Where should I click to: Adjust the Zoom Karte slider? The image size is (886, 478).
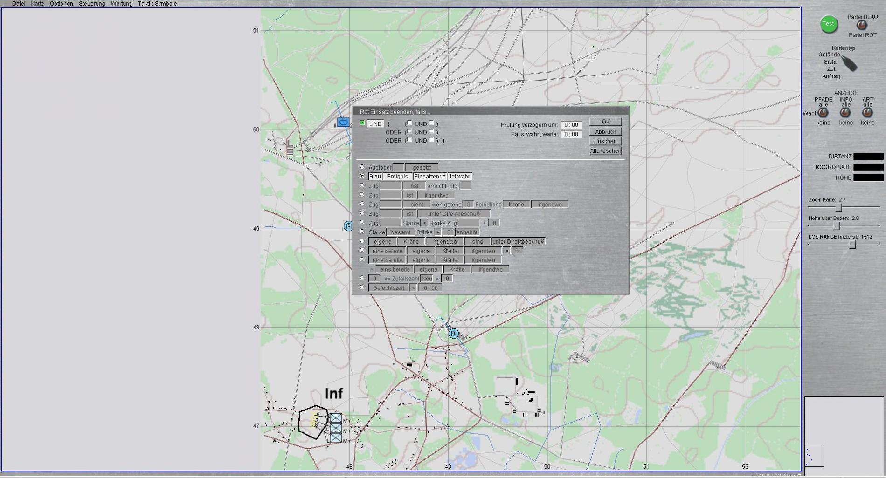click(838, 207)
